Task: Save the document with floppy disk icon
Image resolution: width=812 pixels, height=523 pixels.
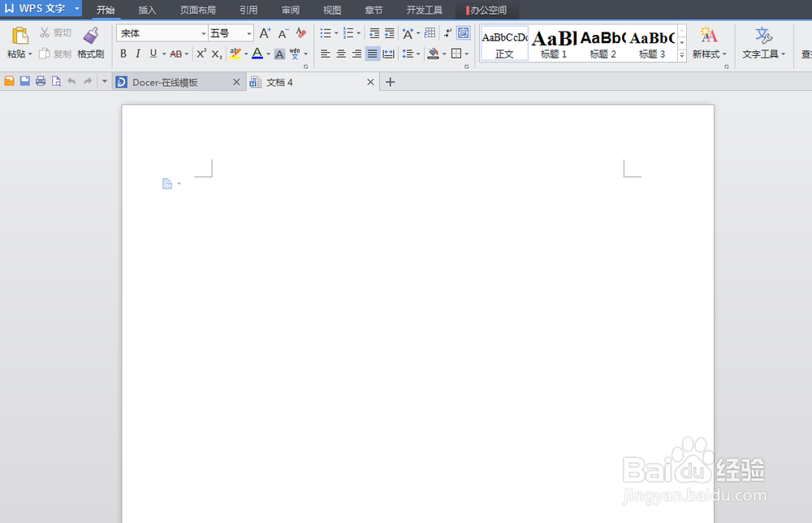Action: coord(25,80)
